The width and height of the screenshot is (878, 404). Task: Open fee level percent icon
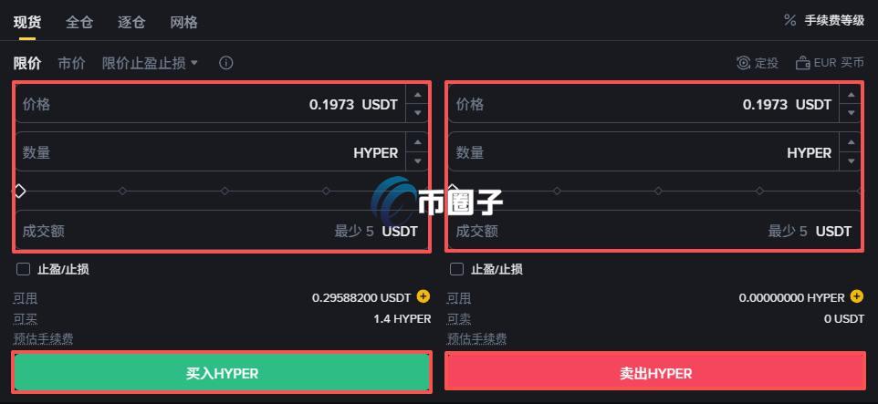(789, 21)
